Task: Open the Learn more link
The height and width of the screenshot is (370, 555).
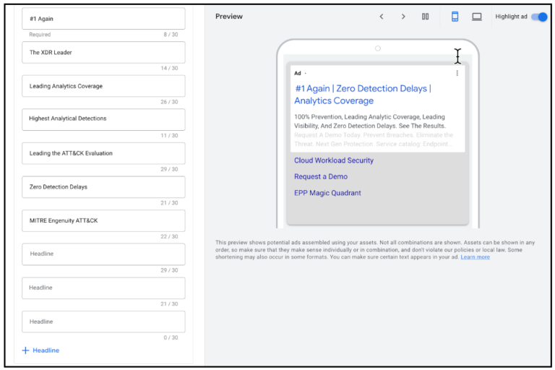Action: click(x=475, y=257)
